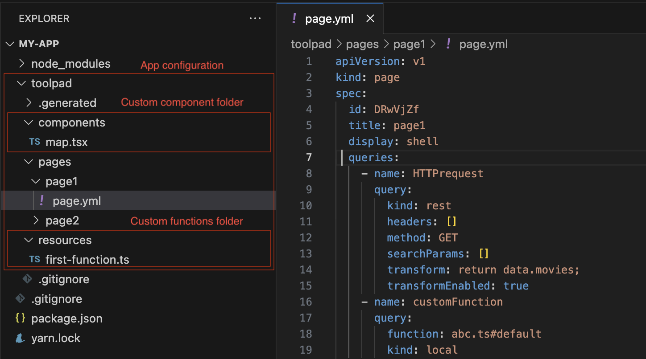
Task: Click the TypeScript icon beside first-function.ts
Action: point(35,259)
